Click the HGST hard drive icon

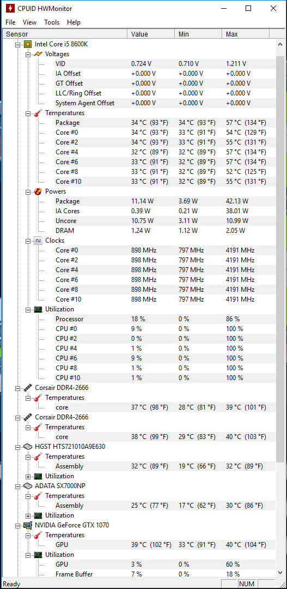[28, 447]
